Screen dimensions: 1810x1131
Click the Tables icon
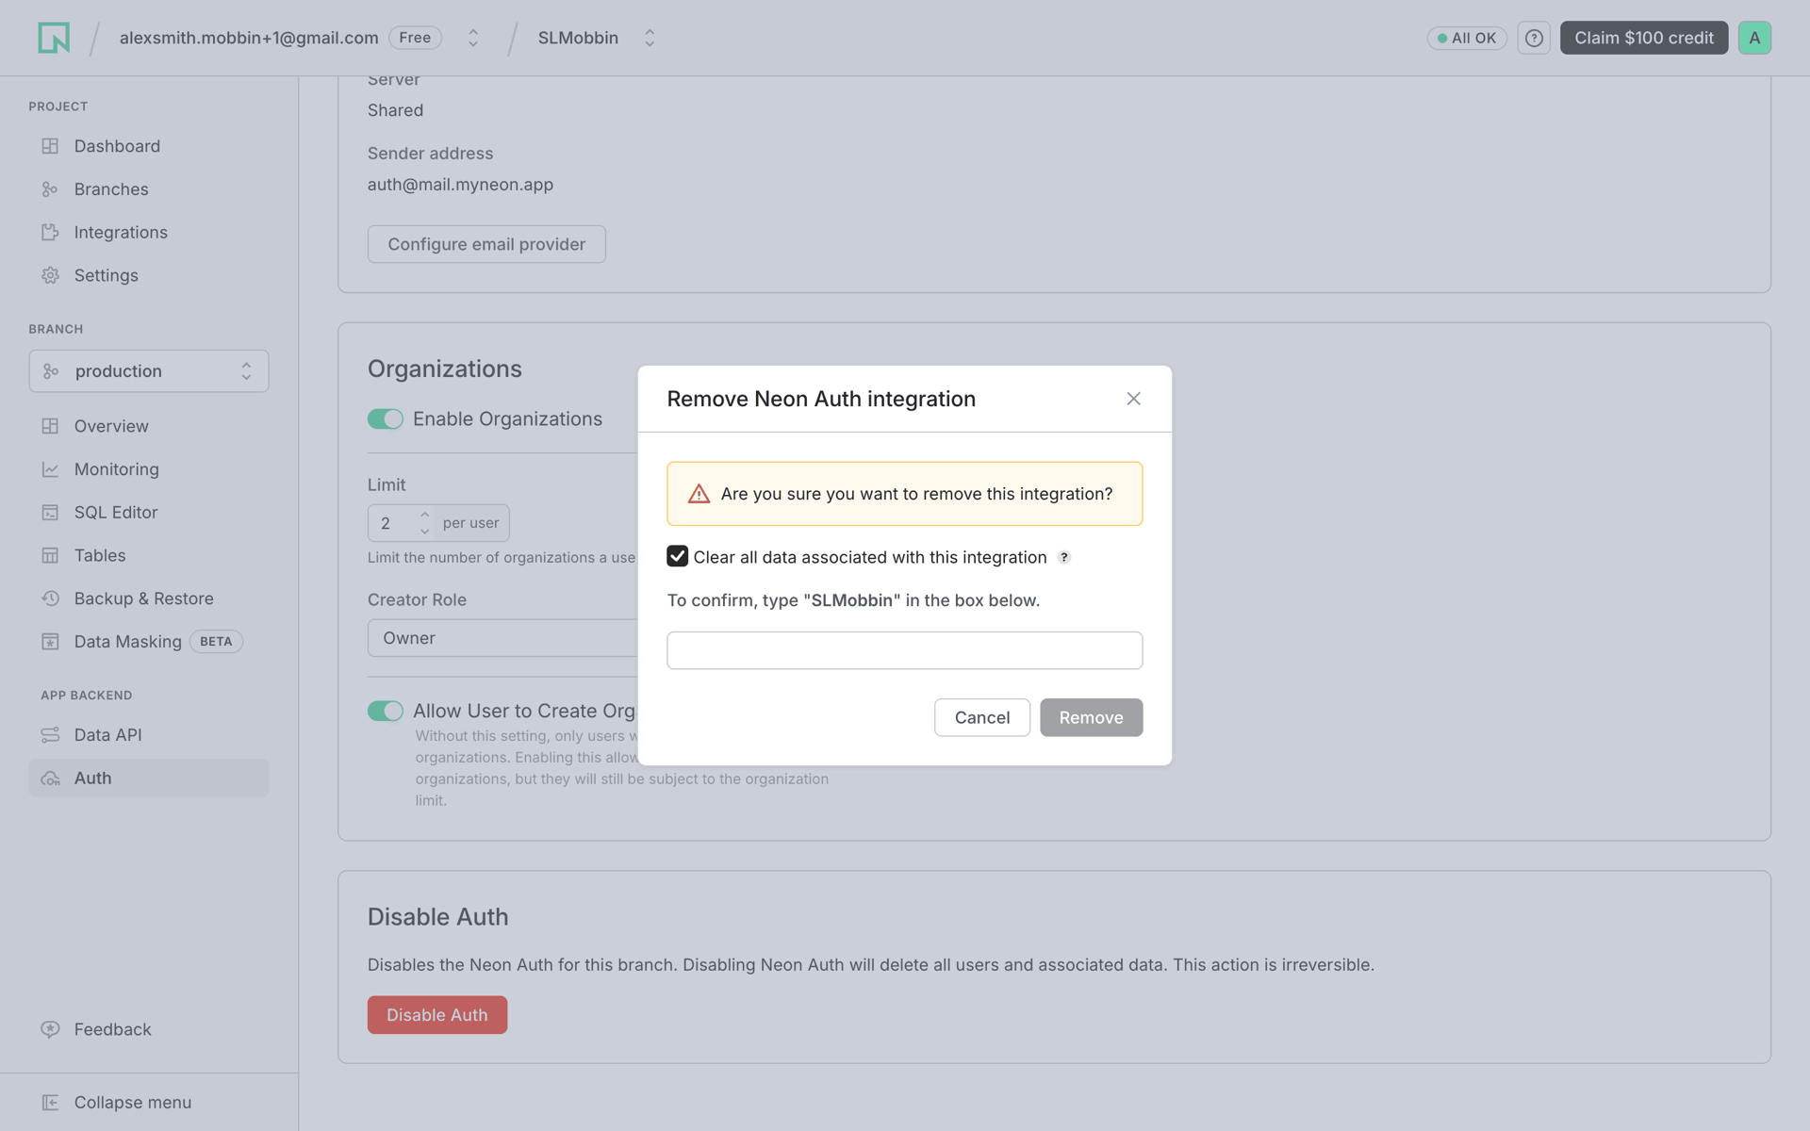pyautogui.click(x=50, y=556)
